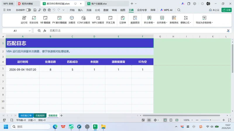This screenshot has height=131, width=234.
Task: Click the redo arrow
Action: [x=59, y=10]
